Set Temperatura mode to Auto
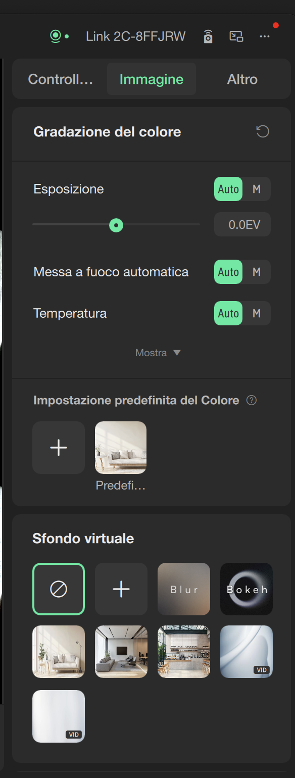 228,313
